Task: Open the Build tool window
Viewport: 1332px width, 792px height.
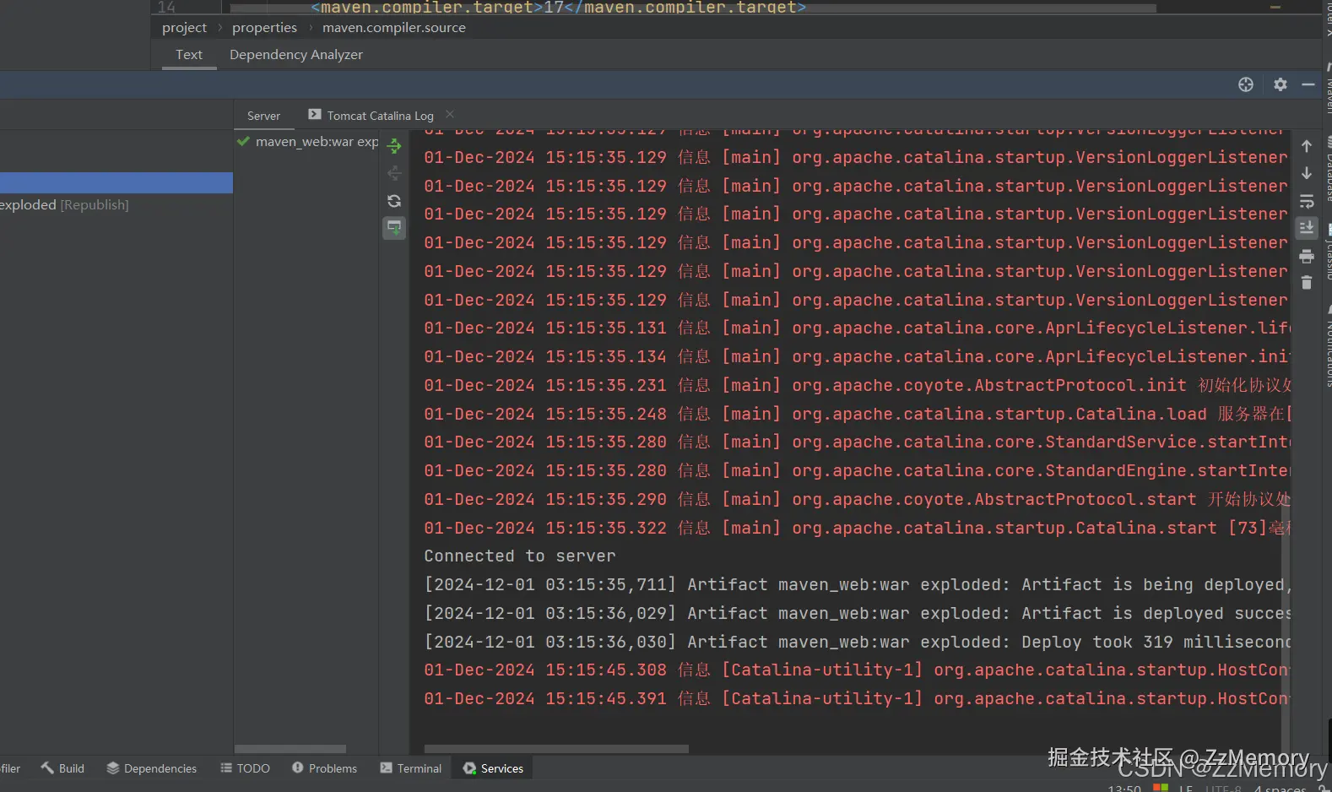Action: tap(62, 768)
